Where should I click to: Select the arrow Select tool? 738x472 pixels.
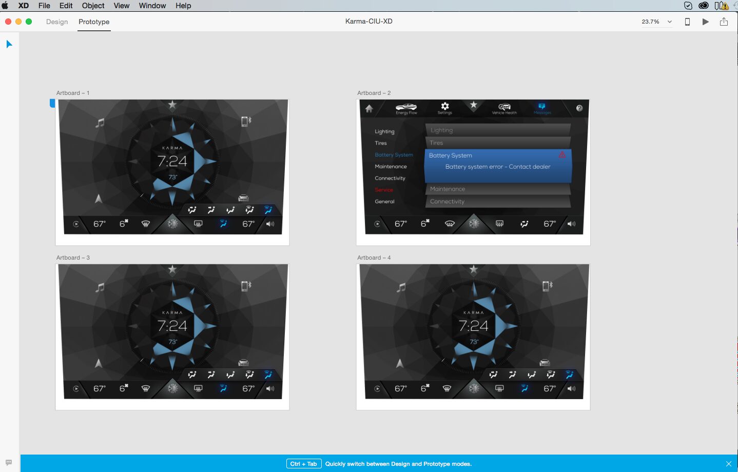click(9, 44)
